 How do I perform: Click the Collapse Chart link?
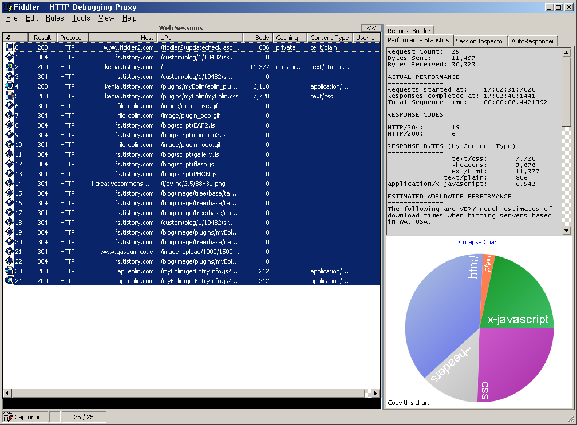tap(479, 242)
